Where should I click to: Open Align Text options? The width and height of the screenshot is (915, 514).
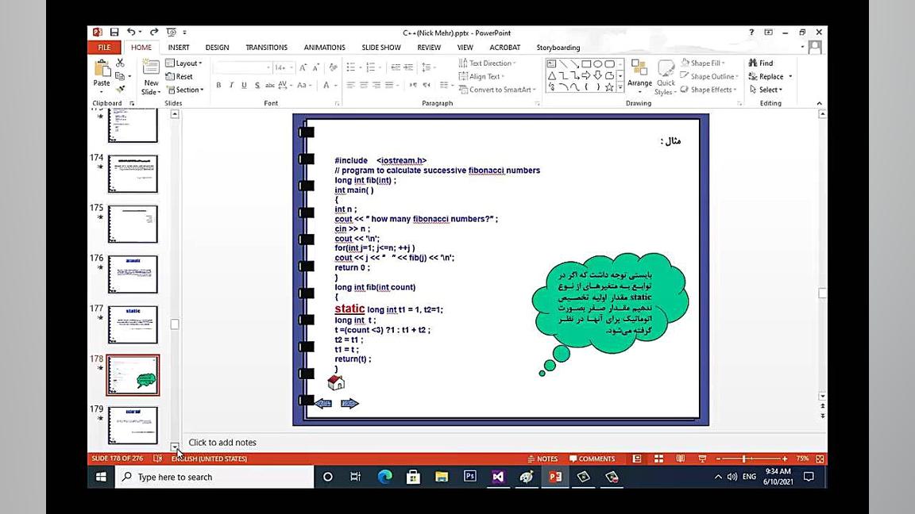pyautogui.click(x=482, y=76)
